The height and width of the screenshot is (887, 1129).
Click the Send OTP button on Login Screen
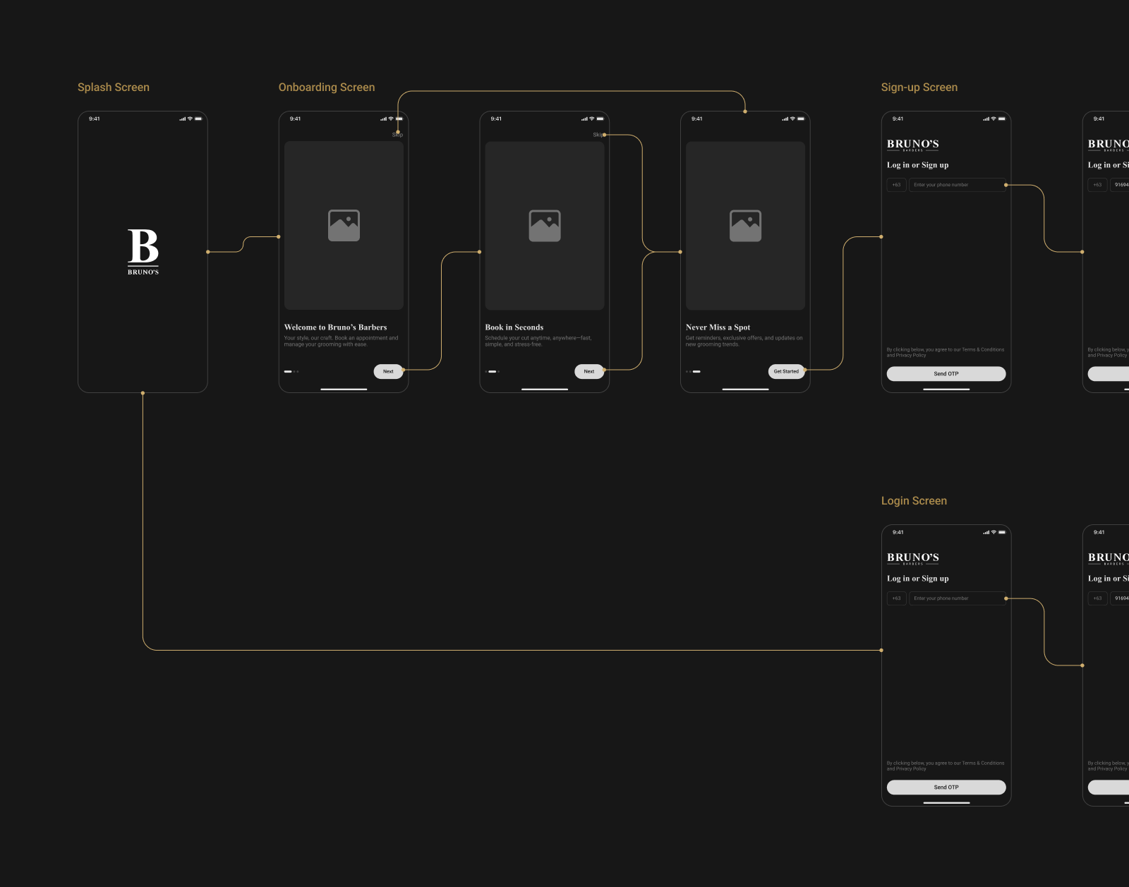click(946, 787)
